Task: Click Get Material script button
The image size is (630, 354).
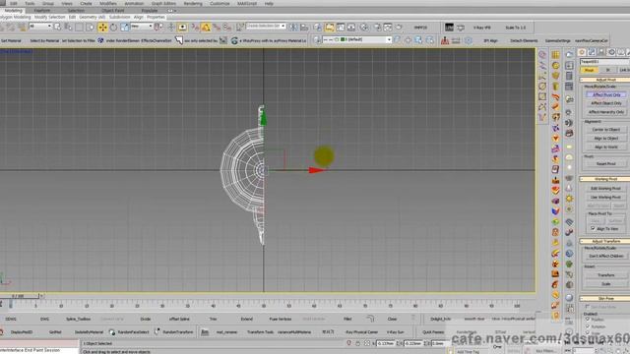Action: 11,40
